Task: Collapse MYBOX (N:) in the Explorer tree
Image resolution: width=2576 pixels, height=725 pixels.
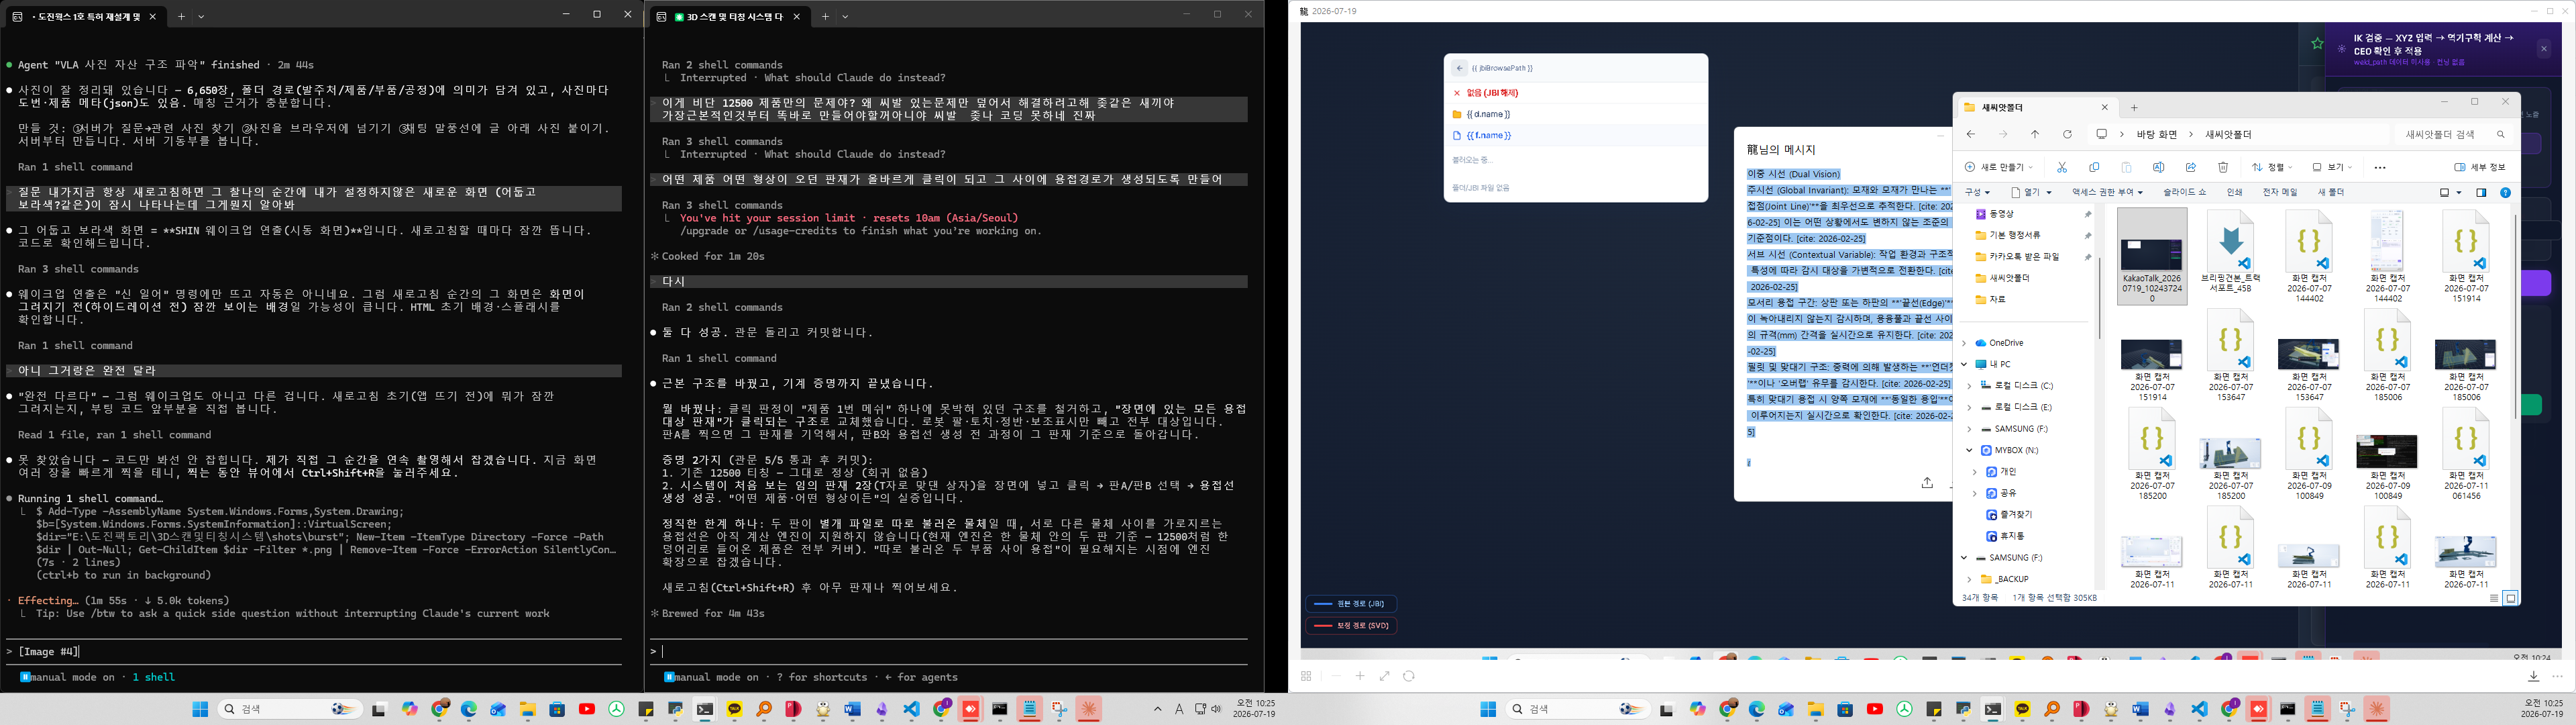Action: (x=1970, y=450)
